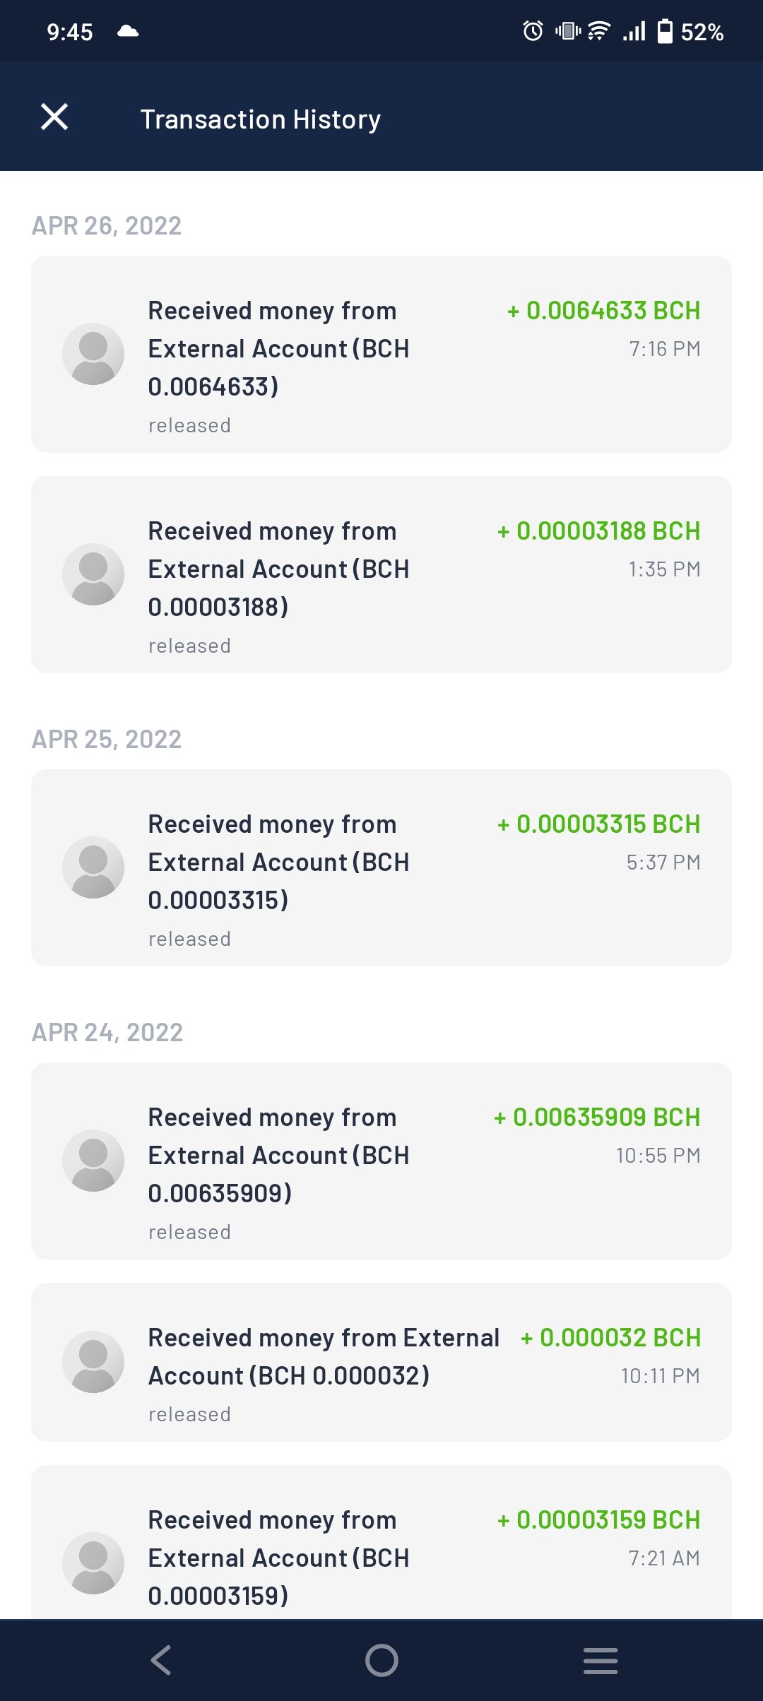Viewport: 763px width, 1701px height.
Task: Open the 5:37 PM received transaction card
Action: coord(381,867)
